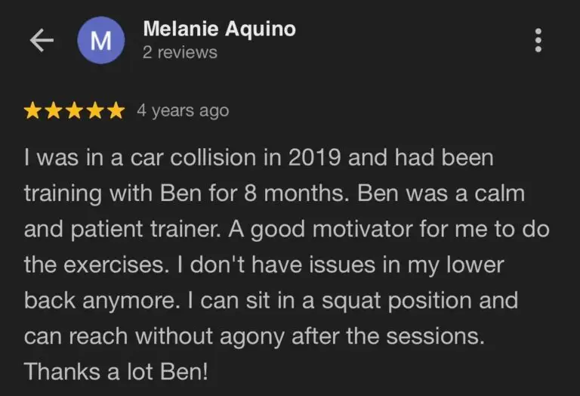
Task: Click the third gold rating star
Action: click(x=74, y=111)
